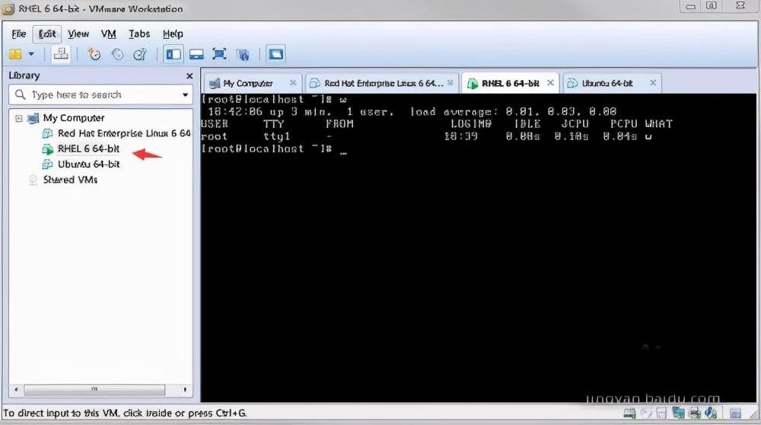Image resolution: width=761 pixels, height=425 pixels.
Task: Select My Computer in the library tree
Action: coord(73,117)
